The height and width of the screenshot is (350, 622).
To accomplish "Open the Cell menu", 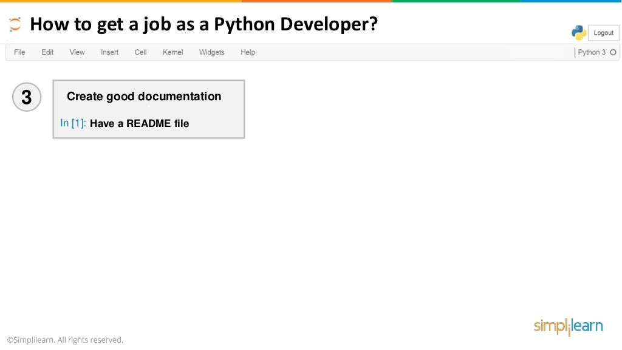I will (x=140, y=52).
